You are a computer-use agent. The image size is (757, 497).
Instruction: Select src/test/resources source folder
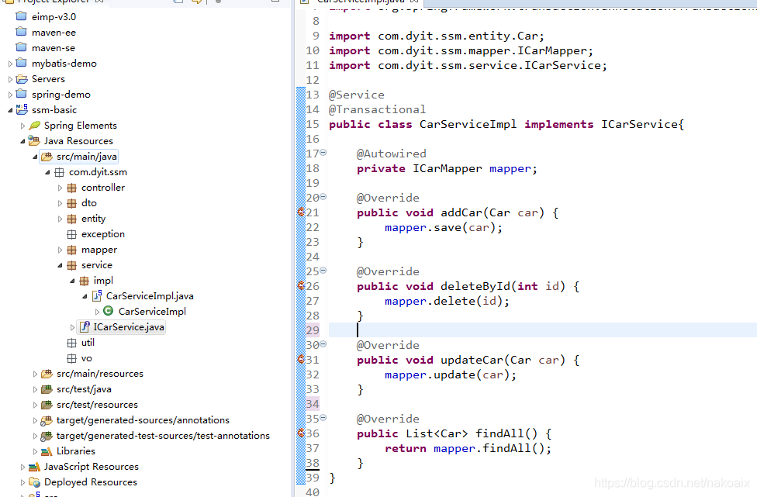(x=97, y=405)
